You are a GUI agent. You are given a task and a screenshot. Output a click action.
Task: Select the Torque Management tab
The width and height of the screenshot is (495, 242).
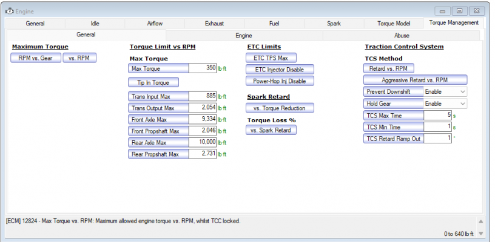pyautogui.click(x=454, y=23)
